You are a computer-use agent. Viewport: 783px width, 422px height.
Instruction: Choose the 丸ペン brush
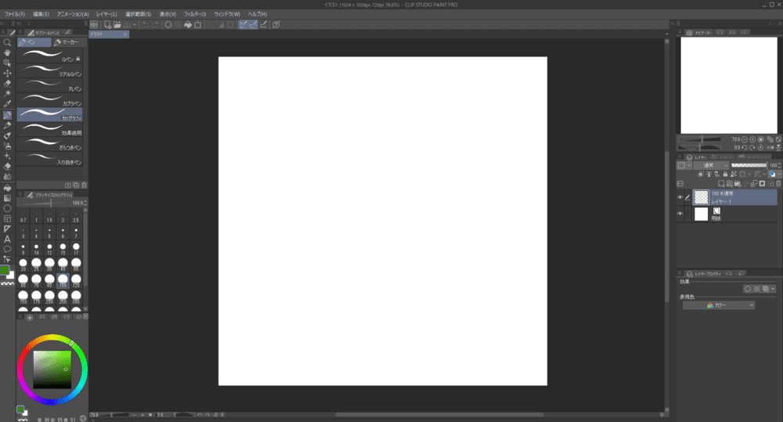pyautogui.click(x=49, y=85)
